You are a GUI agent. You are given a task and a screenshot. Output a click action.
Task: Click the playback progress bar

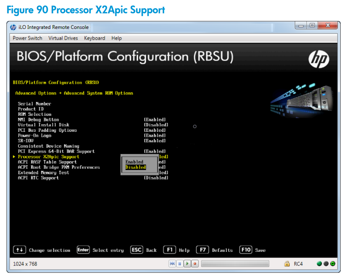235,264
